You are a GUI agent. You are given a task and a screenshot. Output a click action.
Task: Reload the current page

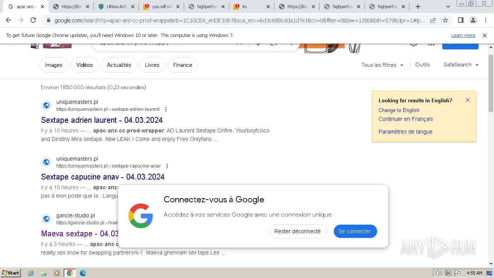tap(33, 20)
